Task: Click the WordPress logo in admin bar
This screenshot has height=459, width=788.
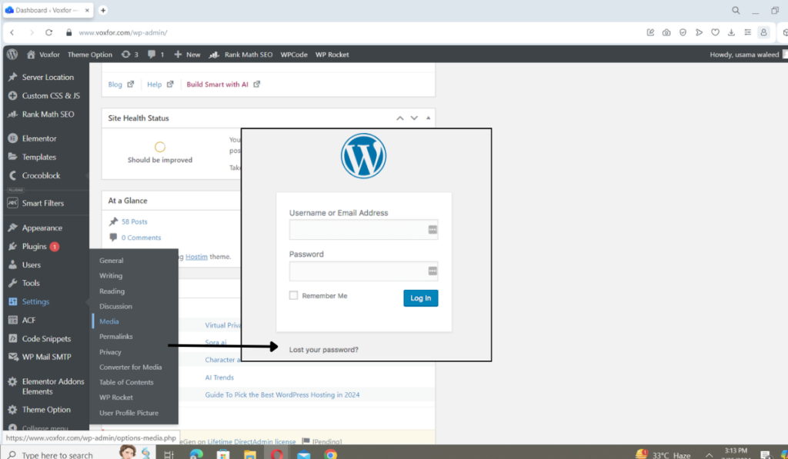Action: [12, 55]
